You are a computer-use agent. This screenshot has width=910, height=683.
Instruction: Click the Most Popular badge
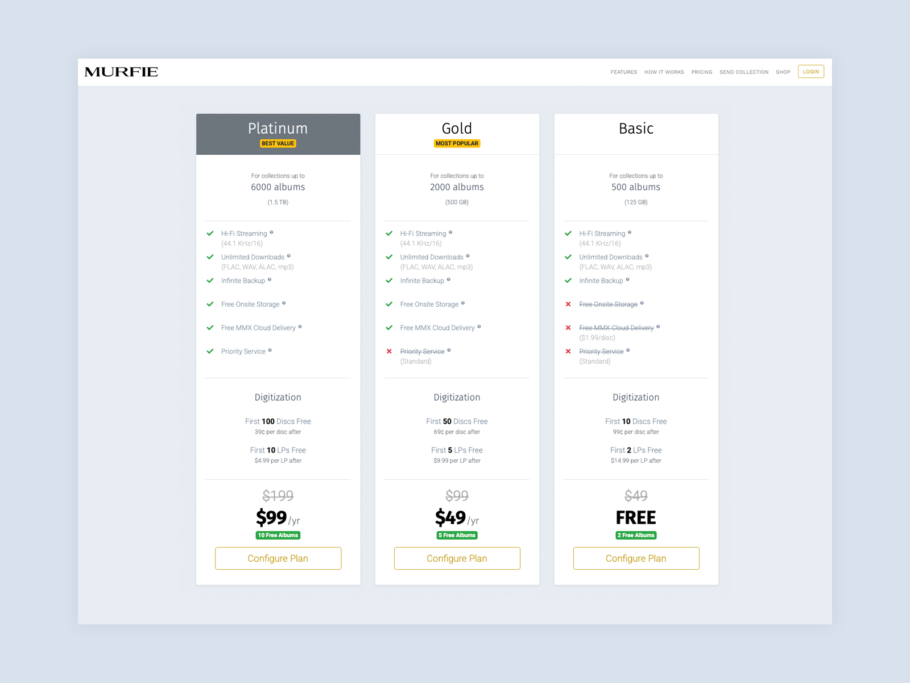pyautogui.click(x=457, y=143)
